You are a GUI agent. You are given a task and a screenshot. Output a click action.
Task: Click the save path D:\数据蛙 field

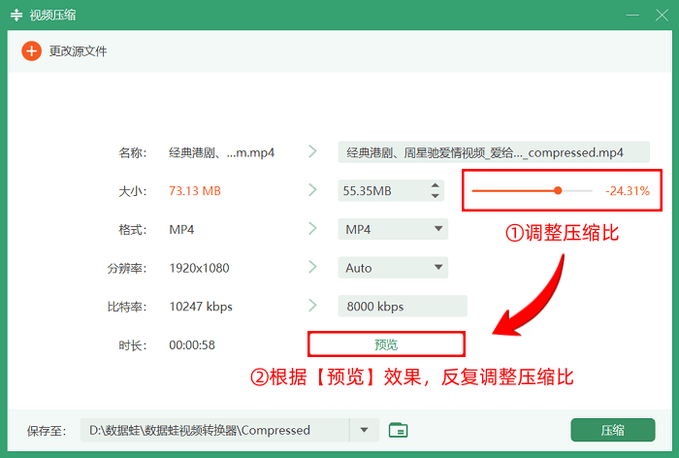(214, 430)
